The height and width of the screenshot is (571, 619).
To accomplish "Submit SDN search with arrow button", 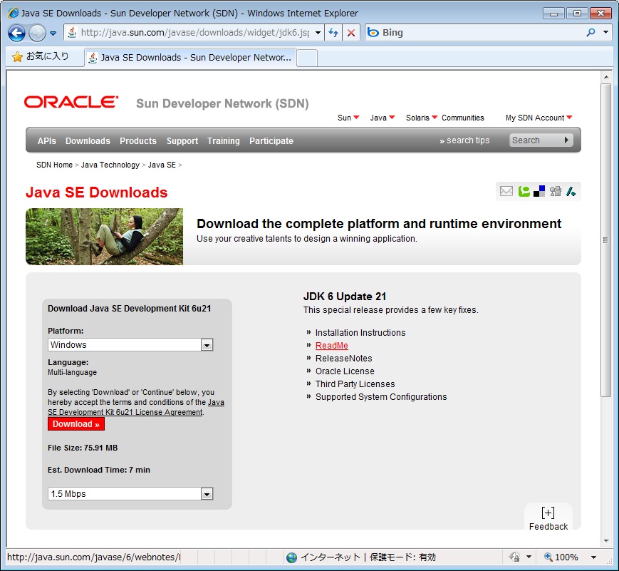I will tap(567, 140).
